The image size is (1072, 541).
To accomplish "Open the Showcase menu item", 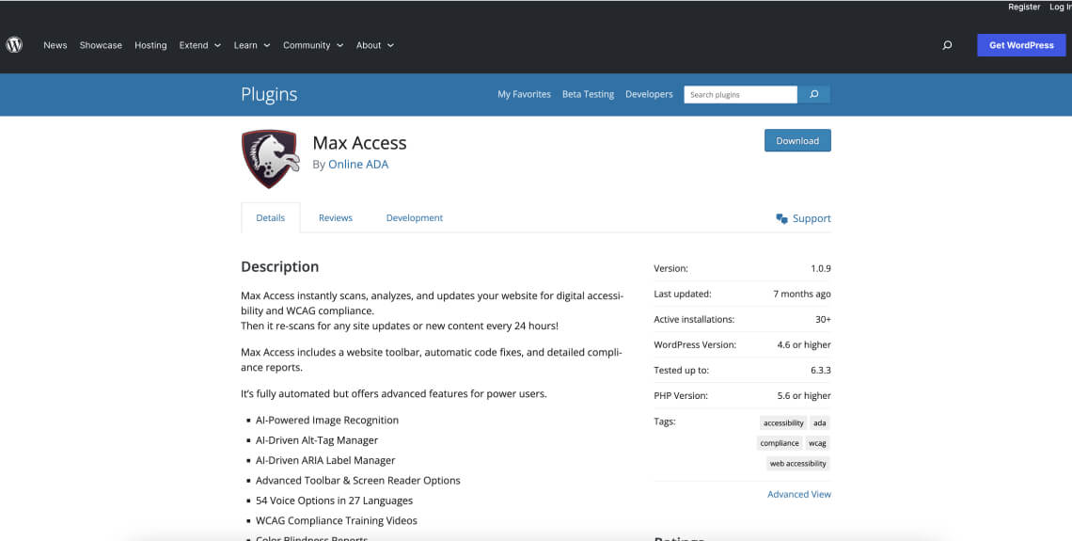I will point(101,45).
